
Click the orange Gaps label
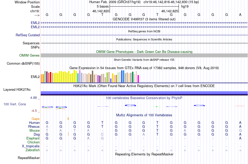coord(36,119)
